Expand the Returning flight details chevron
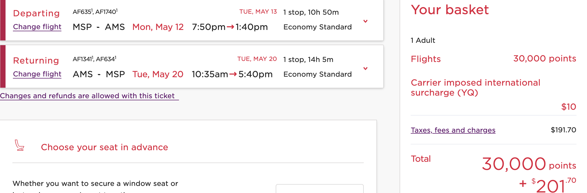Viewport: 587px width, 193px height. pos(366,69)
